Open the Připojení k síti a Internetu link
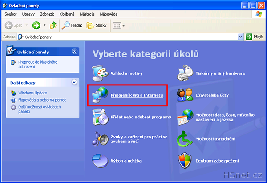The image size is (267, 183). point(137,95)
